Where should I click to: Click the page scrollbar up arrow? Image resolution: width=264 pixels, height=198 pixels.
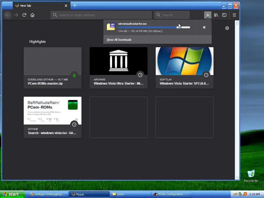point(237,23)
